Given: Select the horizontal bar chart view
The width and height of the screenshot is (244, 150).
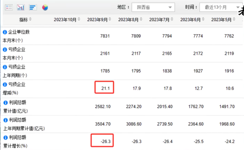Looking at the screenshot, I should pos(33,7).
